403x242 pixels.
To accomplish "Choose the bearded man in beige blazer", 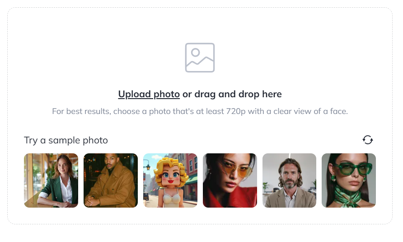I will pos(289,180).
